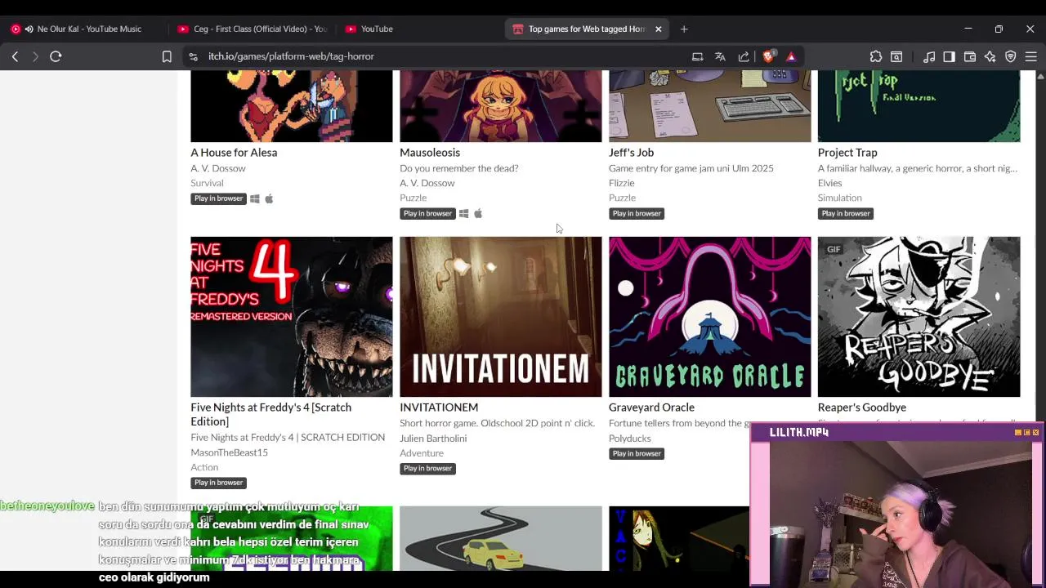1046x588 pixels.
Task: Open Leo AI sparkle icon
Action: [990, 56]
